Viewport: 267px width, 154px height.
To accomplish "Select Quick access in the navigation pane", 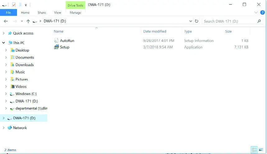I will click(23, 33).
